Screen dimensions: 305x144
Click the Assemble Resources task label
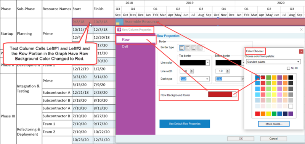[x=142, y=22]
